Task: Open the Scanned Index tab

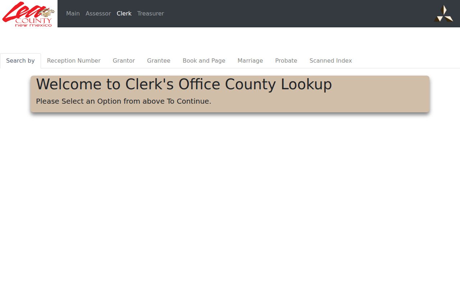Action: point(331,61)
